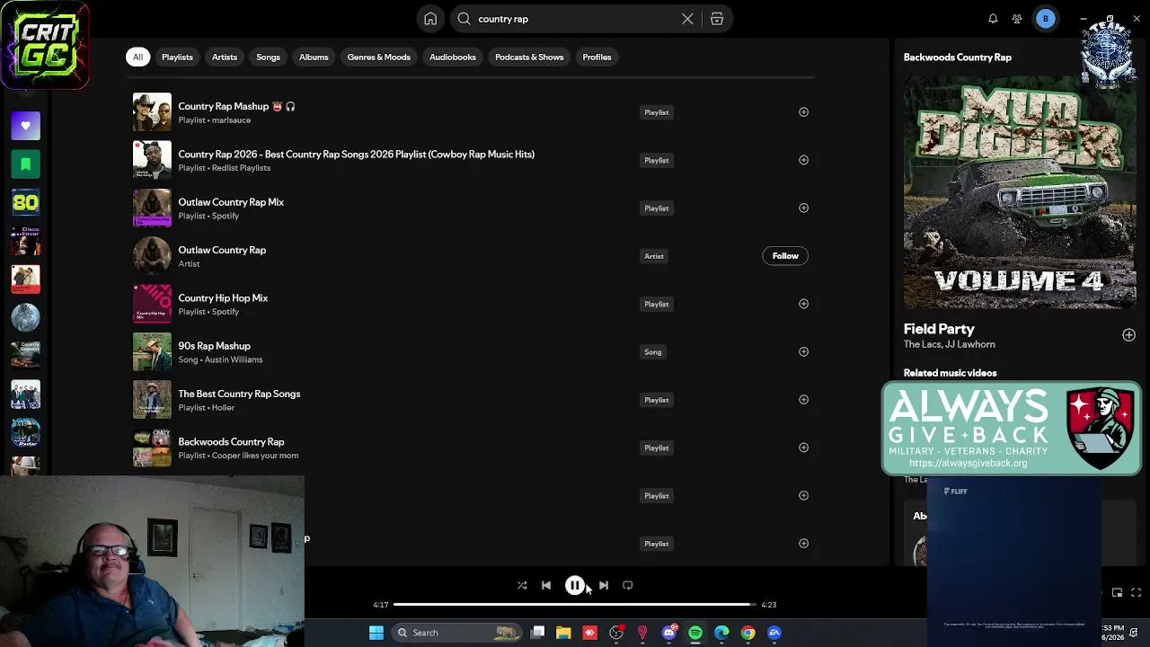Click Backwoods Country Rap panel header
Viewport: 1150px width, 647px height.
[x=958, y=58]
